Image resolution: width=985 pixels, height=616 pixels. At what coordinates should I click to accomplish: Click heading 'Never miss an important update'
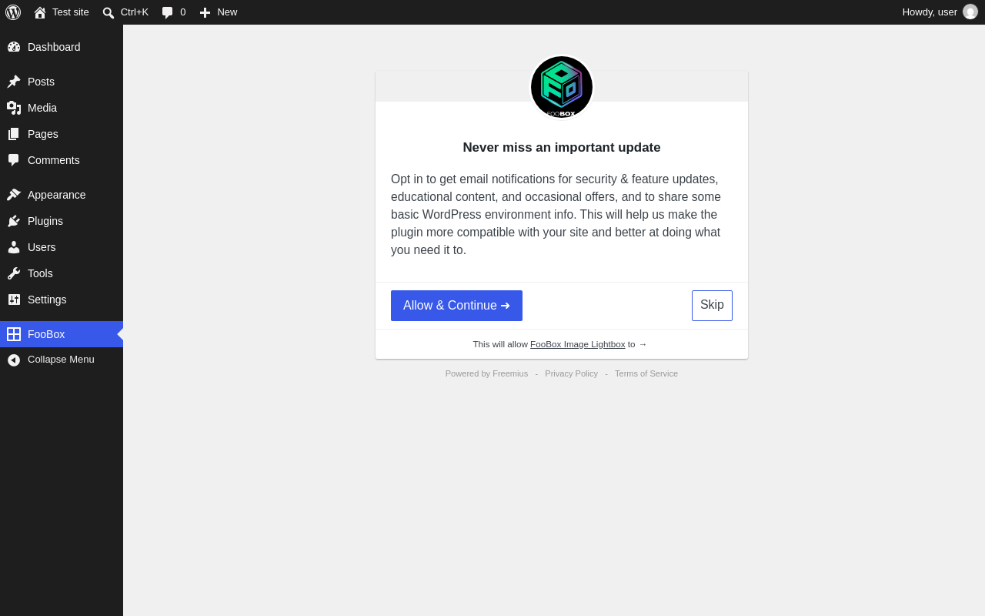pos(562,148)
